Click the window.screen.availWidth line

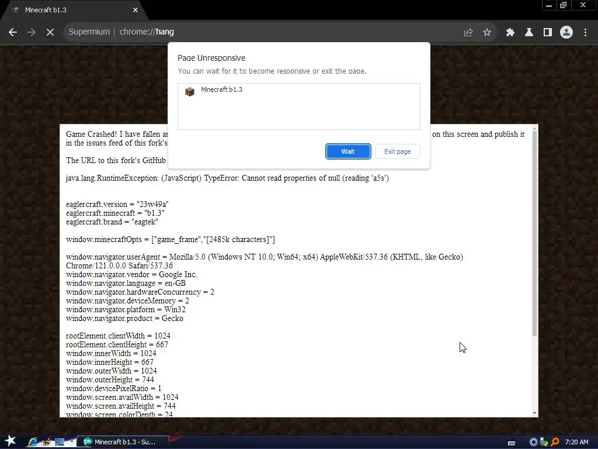(122, 398)
